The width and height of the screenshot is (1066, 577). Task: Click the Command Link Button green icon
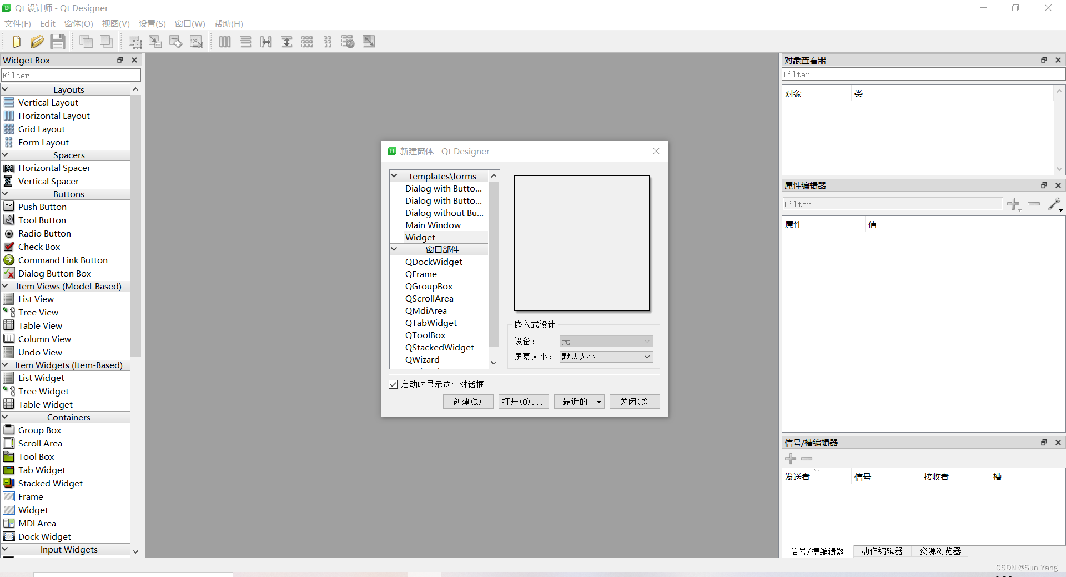coord(9,260)
